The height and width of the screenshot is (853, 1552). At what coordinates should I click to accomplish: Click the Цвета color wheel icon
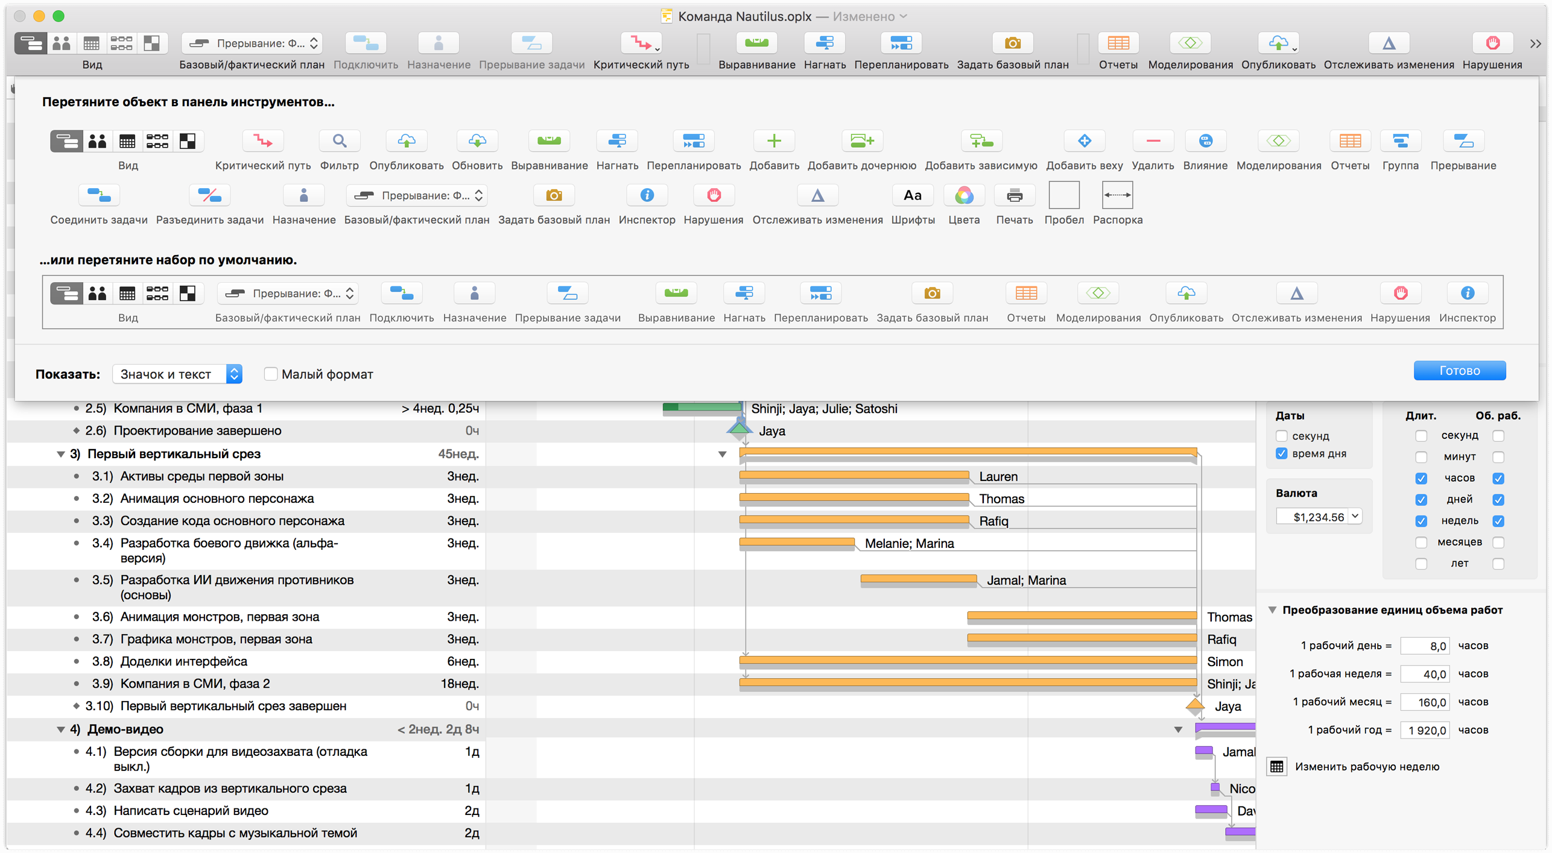(x=964, y=195)
